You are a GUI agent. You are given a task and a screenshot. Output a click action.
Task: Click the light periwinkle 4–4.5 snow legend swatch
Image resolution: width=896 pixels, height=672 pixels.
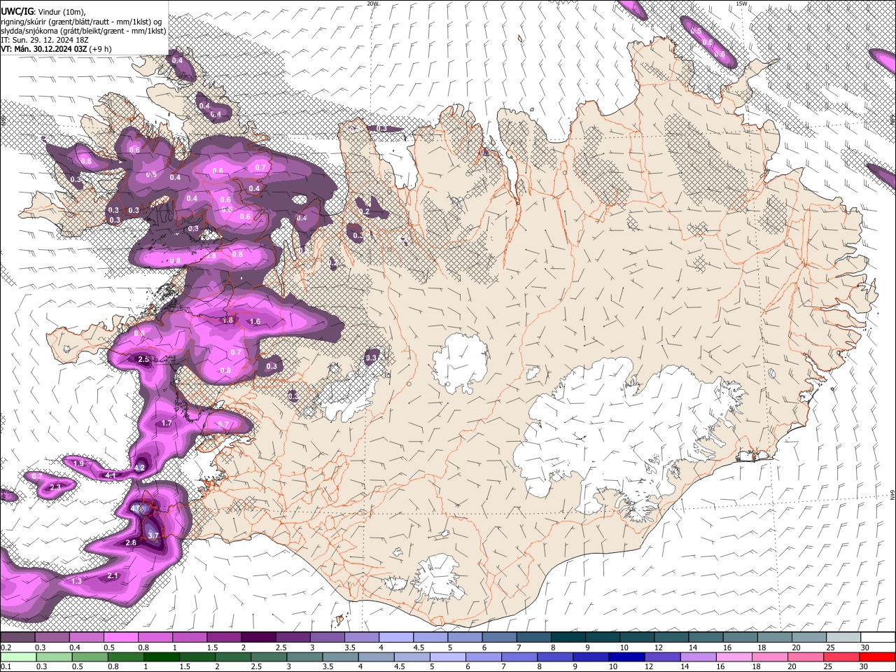pos(395,638)
